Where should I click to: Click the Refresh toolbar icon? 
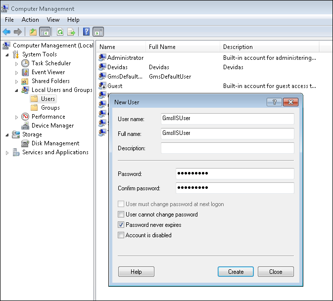(x=60, y=32)
